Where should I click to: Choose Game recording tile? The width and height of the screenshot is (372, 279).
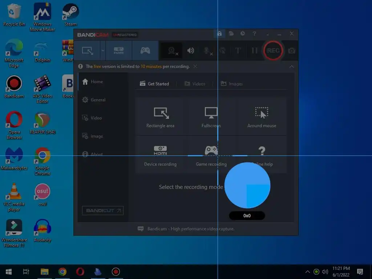click(211, 155)
